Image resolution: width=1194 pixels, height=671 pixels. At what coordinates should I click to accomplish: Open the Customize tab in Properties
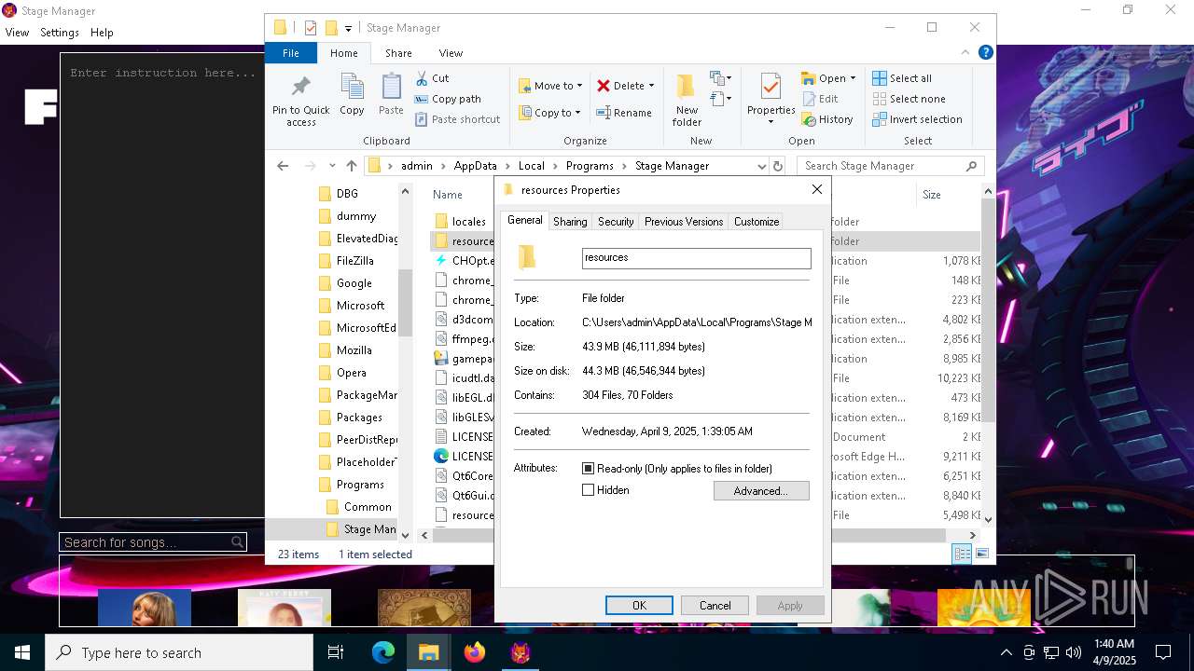(757, 222)
